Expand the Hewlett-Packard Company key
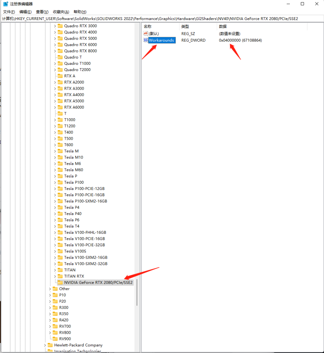Screen dimensions: 324x353 [45, 345]
